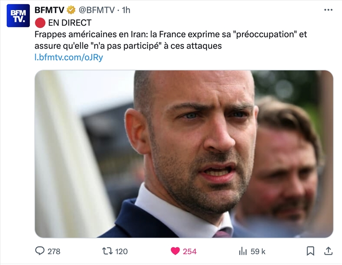
Task: Open the post via the 1h timestamp
Action: click(x=126, y=10)
